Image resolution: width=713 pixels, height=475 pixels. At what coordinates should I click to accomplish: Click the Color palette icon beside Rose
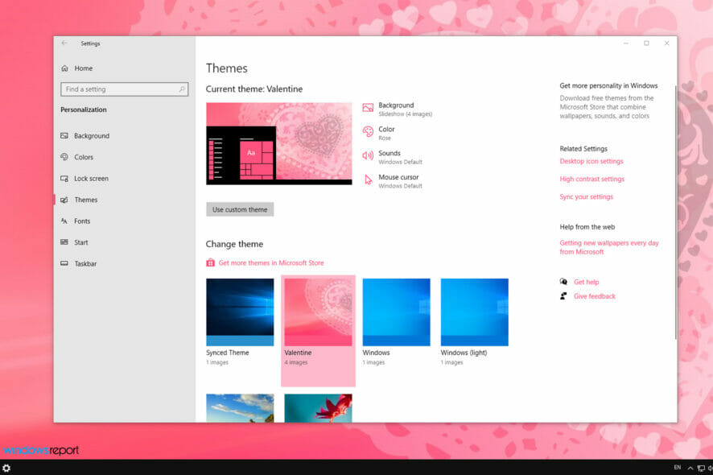(x=368, y=132)
